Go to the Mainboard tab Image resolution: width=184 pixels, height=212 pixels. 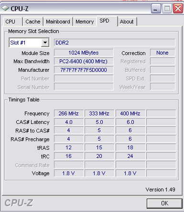click(58, 22)
